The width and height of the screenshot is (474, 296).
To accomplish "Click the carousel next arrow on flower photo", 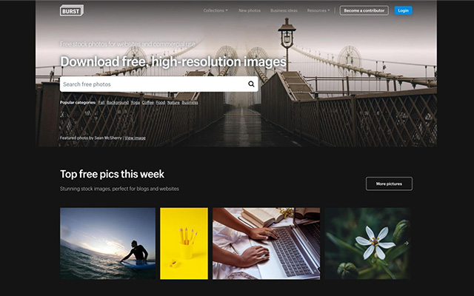I will [x=407, y=243].
